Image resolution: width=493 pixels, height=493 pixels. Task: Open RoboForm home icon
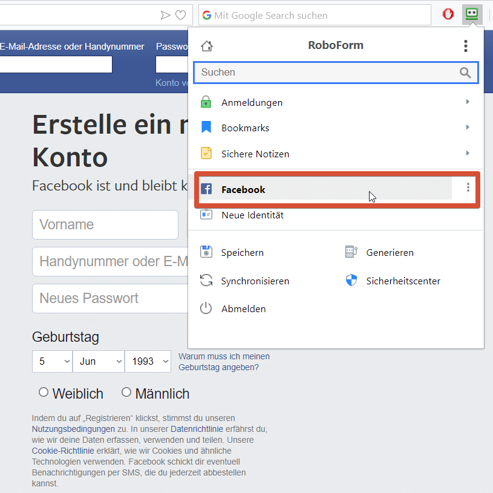(x=206, y=46)
